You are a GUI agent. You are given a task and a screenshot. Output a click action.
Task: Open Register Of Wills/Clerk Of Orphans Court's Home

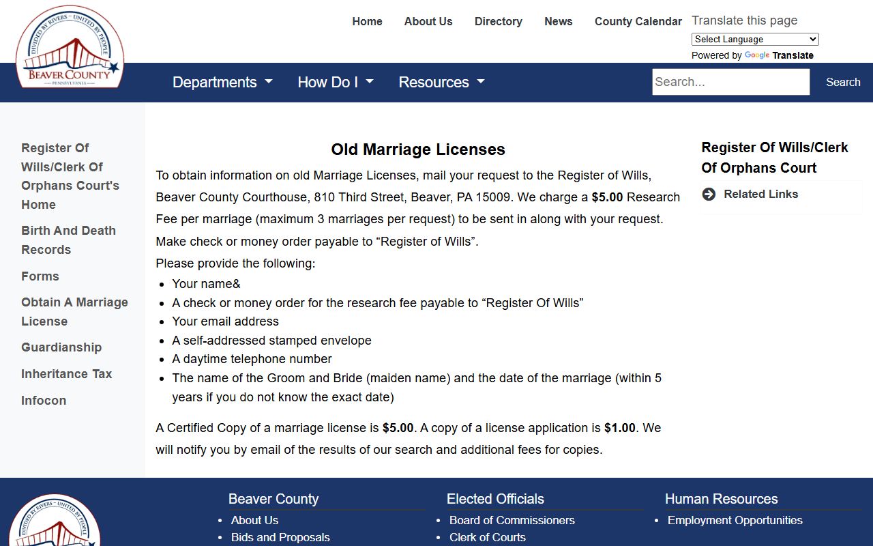click(x=70, y=176)
